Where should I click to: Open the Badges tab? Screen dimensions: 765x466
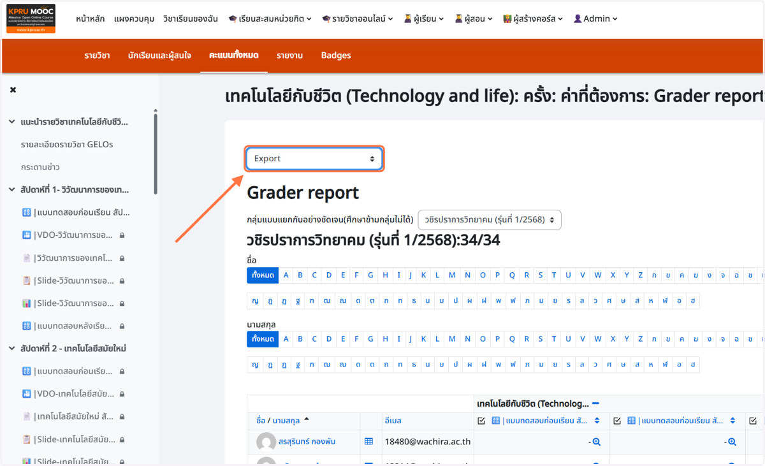tap(336, 55)
